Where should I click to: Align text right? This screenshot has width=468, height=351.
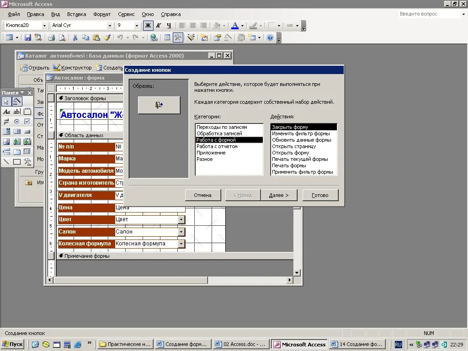click(203, 26)
